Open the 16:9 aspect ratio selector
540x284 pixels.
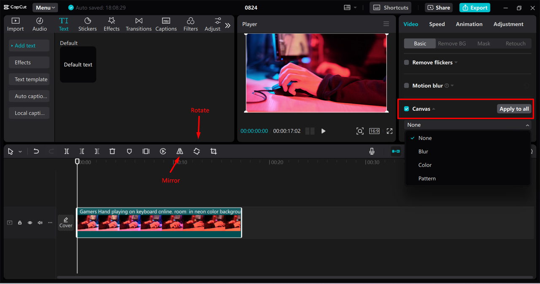point(374,131)
